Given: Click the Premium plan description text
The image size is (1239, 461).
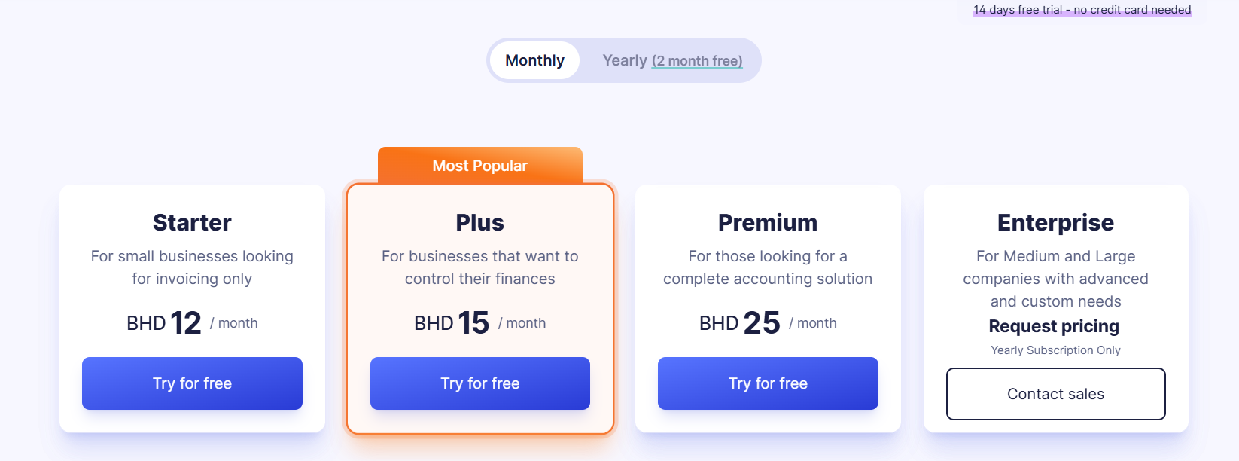Looking at the screenshot, I should pos(768,267).
